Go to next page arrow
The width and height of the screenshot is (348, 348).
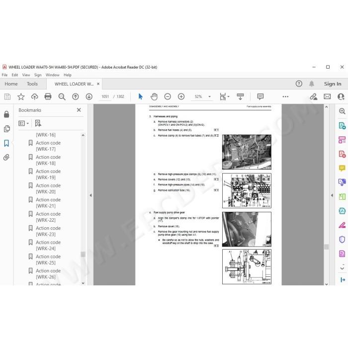tap(89, 96)
